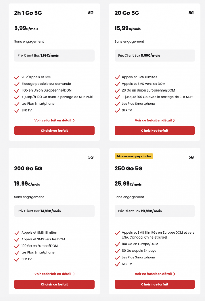
Task: Click the 5G icon on 20 Go plan
Action: [191, 13]
